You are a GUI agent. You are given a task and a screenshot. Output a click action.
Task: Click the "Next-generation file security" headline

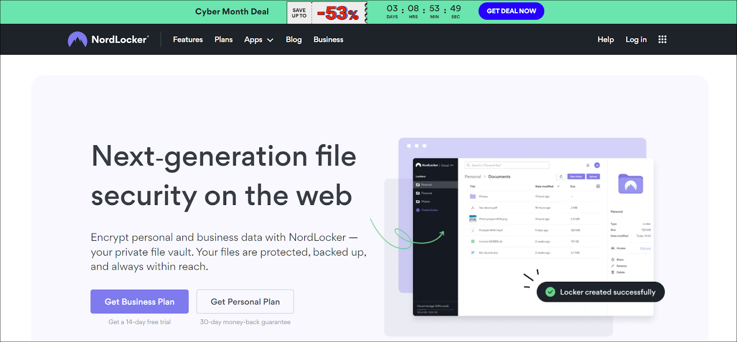(224, 176)
